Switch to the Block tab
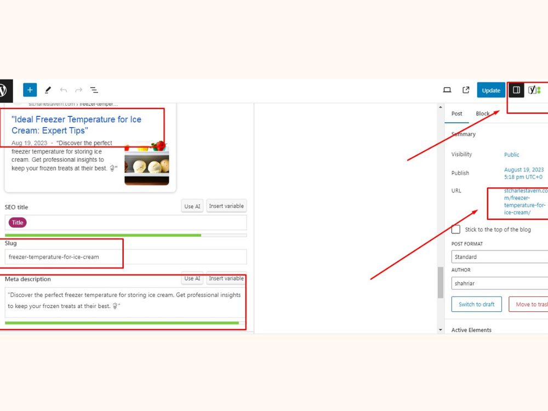548x411 pixels. pyautogui.click(x=482, y=113)
